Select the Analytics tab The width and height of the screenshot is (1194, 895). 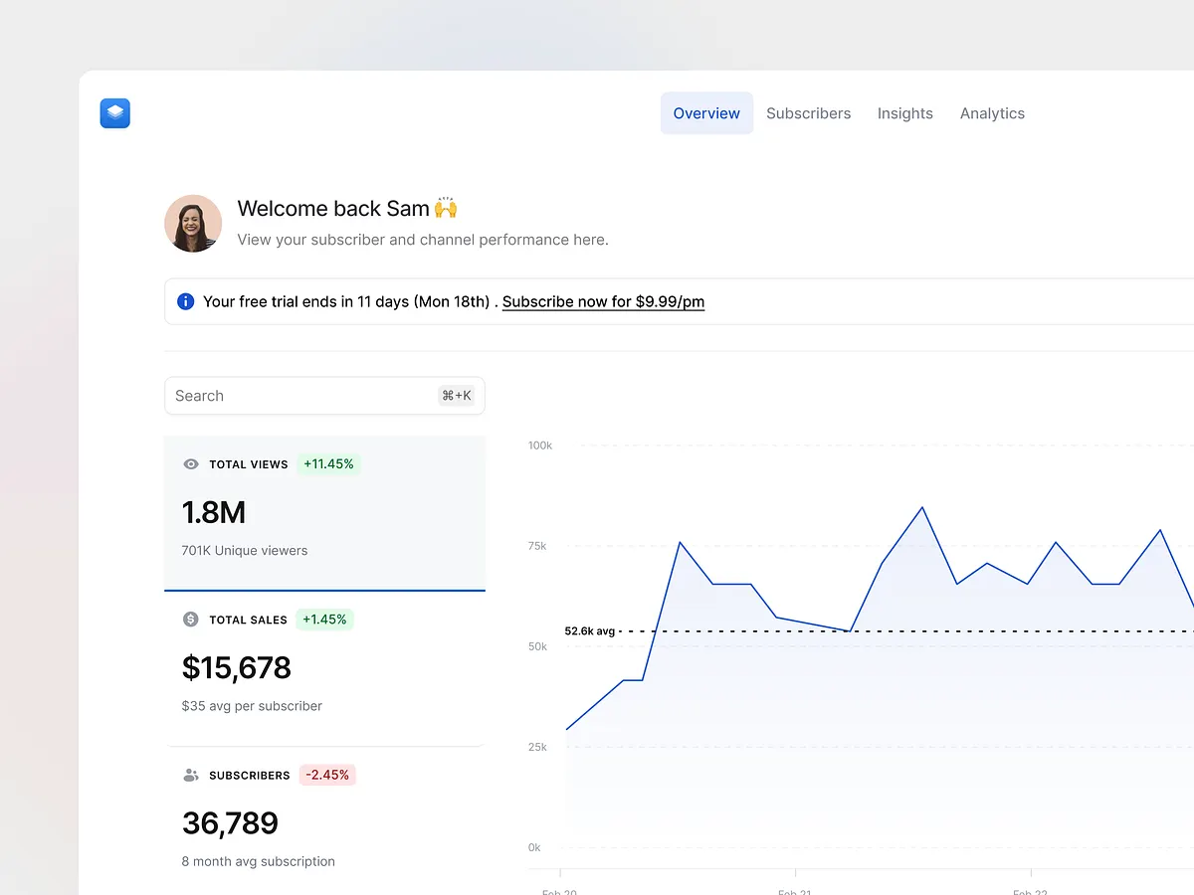[x=992, y=113]
